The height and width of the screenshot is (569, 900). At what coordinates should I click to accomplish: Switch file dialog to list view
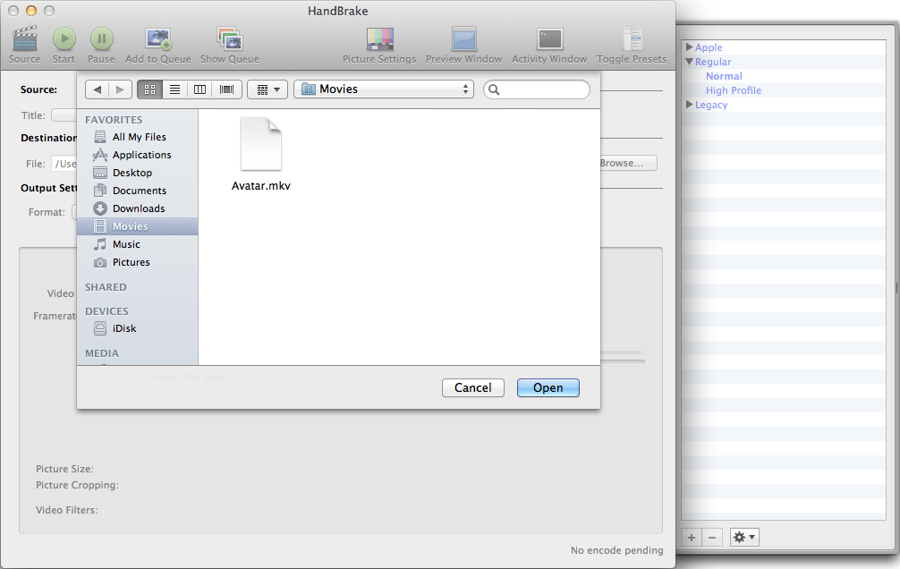(x=175, y=89)
